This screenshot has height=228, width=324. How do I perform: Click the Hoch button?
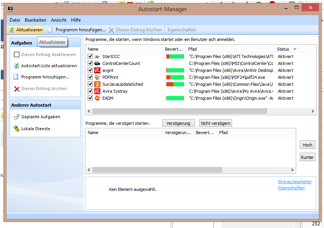click(x=307, y=145)
